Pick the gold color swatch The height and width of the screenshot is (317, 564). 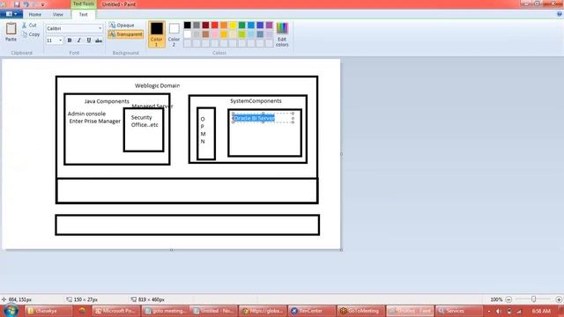click(x=224, y=34)
